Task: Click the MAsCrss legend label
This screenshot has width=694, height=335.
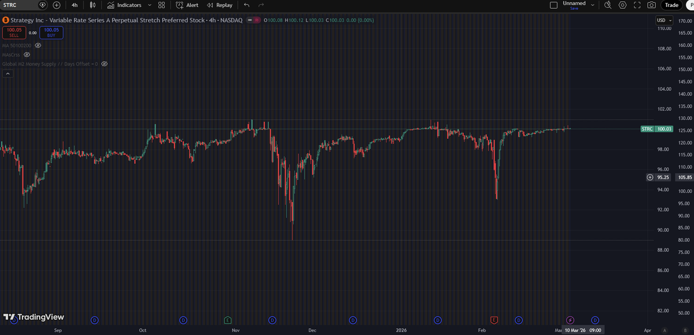Action: point(12,54)
